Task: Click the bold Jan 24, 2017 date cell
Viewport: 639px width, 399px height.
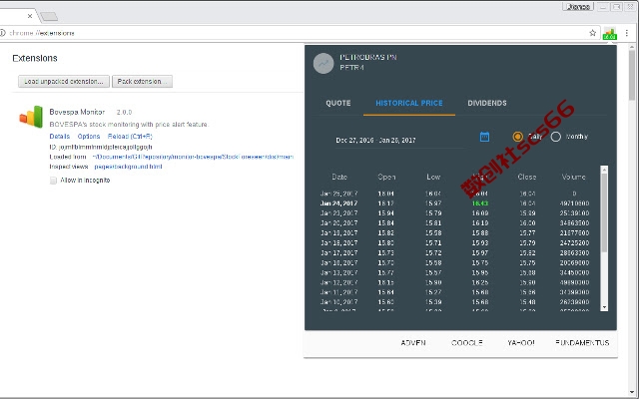Action: pyautogui.click(x=339, y=203)
